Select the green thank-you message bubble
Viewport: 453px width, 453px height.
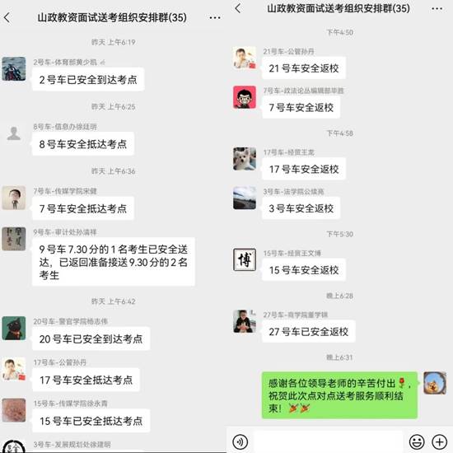pos(339,395)
